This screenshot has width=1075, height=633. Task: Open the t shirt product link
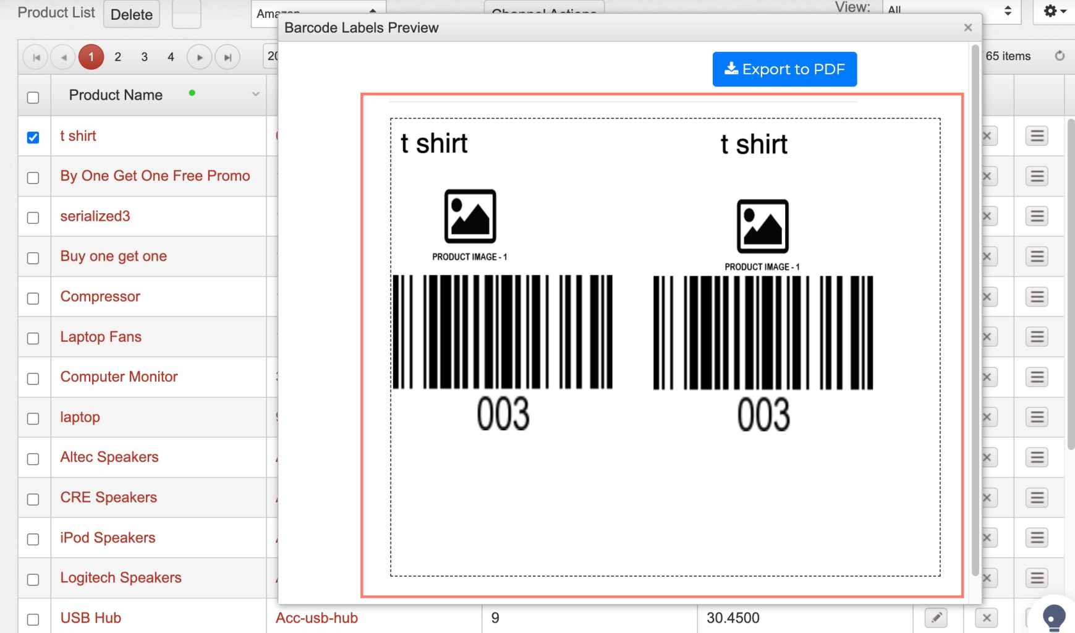click(x=78, y=135)
